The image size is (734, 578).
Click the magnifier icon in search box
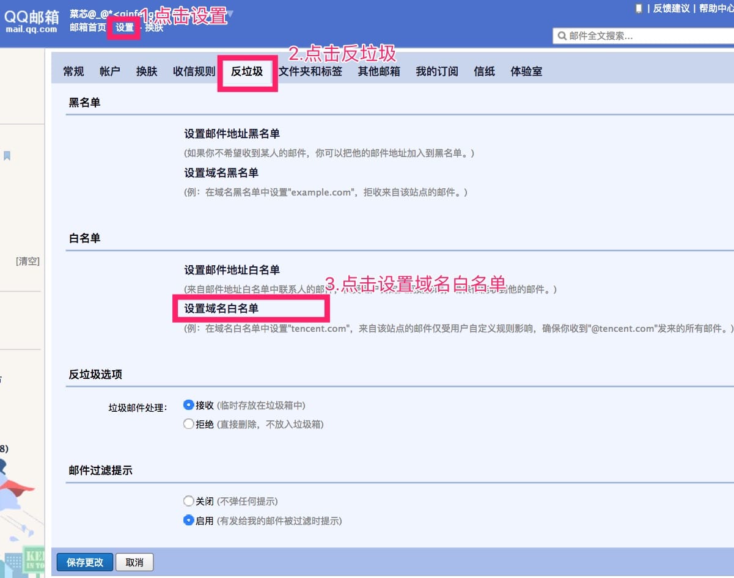561,36
